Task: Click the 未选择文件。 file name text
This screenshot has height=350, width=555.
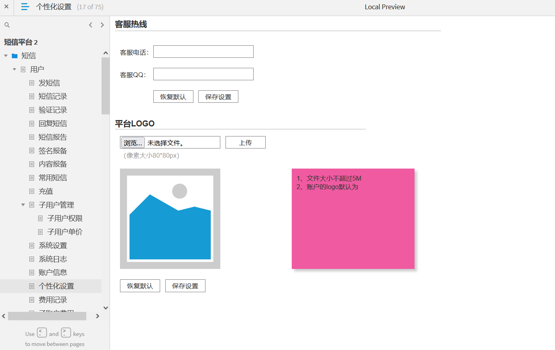Action: click(x=166, y=143)
